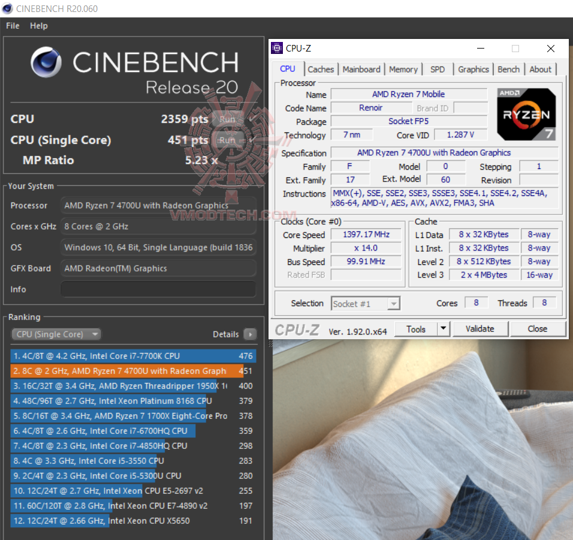The height and width of the screenshot is (540, 573).
Task: Minimize the CPU-Z window
Action: tap(481, 48)
